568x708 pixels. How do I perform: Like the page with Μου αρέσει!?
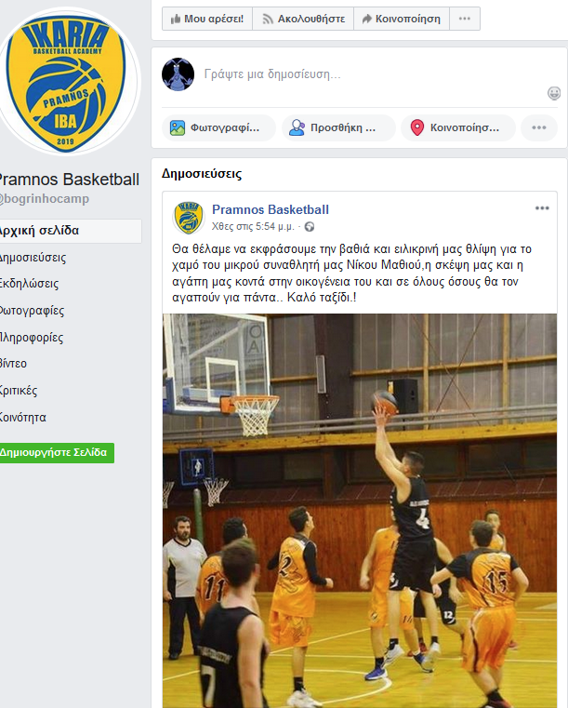click(x=207, y=19)
